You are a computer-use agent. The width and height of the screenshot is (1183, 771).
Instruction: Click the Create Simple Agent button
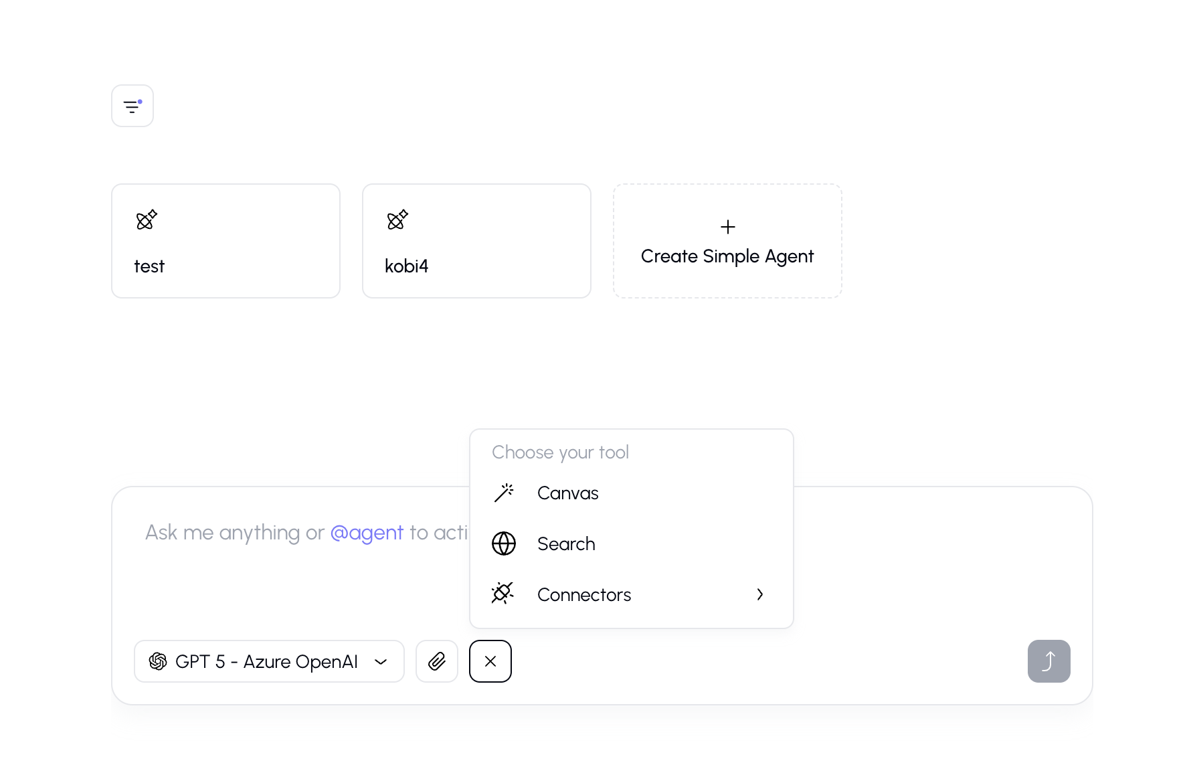[727, 256]
